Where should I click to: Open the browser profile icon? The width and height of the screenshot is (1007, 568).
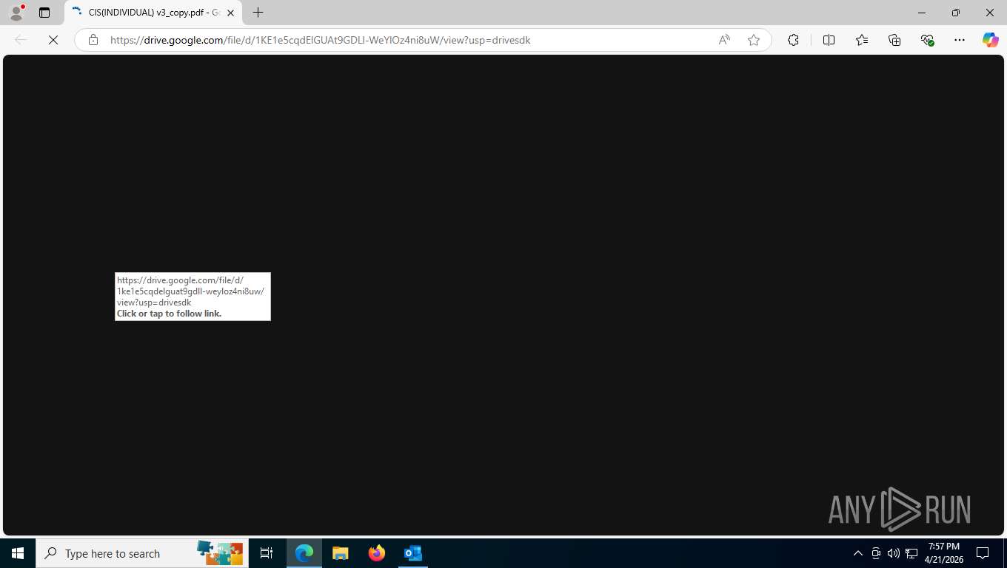[x=16, y=13]
